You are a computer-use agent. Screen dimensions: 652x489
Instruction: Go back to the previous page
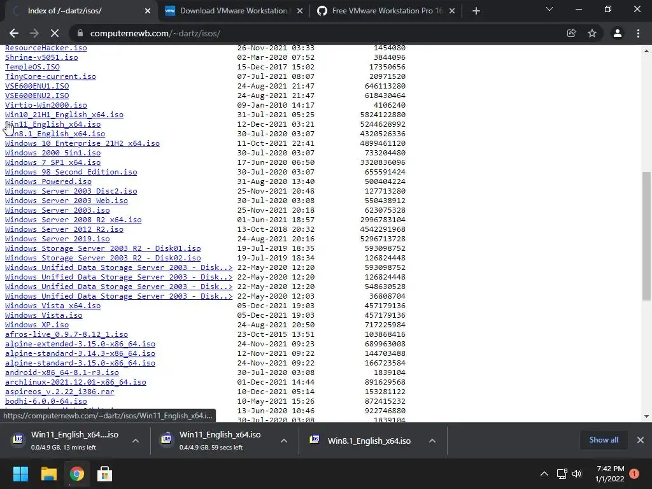tap(14, 33)
